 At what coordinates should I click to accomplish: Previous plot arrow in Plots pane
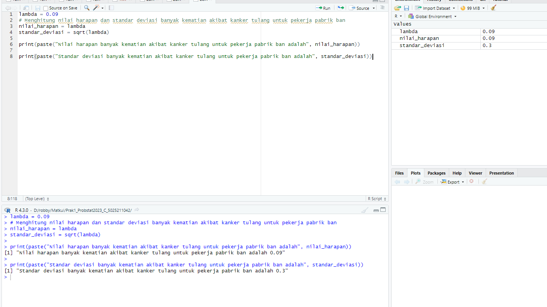398,182
